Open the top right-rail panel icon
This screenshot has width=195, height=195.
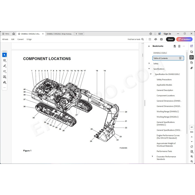[x=192, y=46]
